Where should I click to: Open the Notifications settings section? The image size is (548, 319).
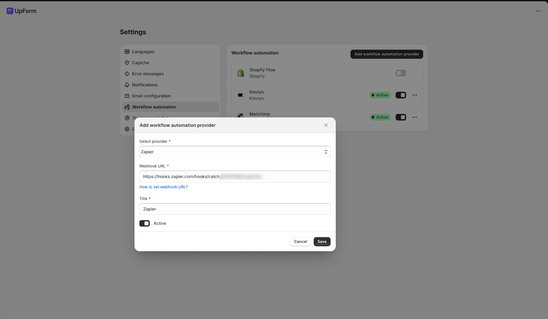[x=170, y=85]
